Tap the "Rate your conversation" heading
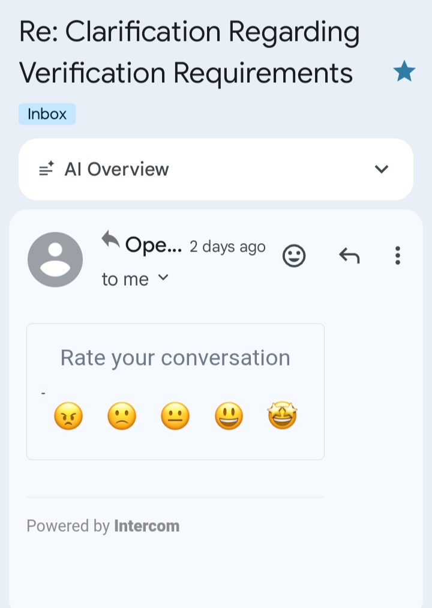 point(175,358)
